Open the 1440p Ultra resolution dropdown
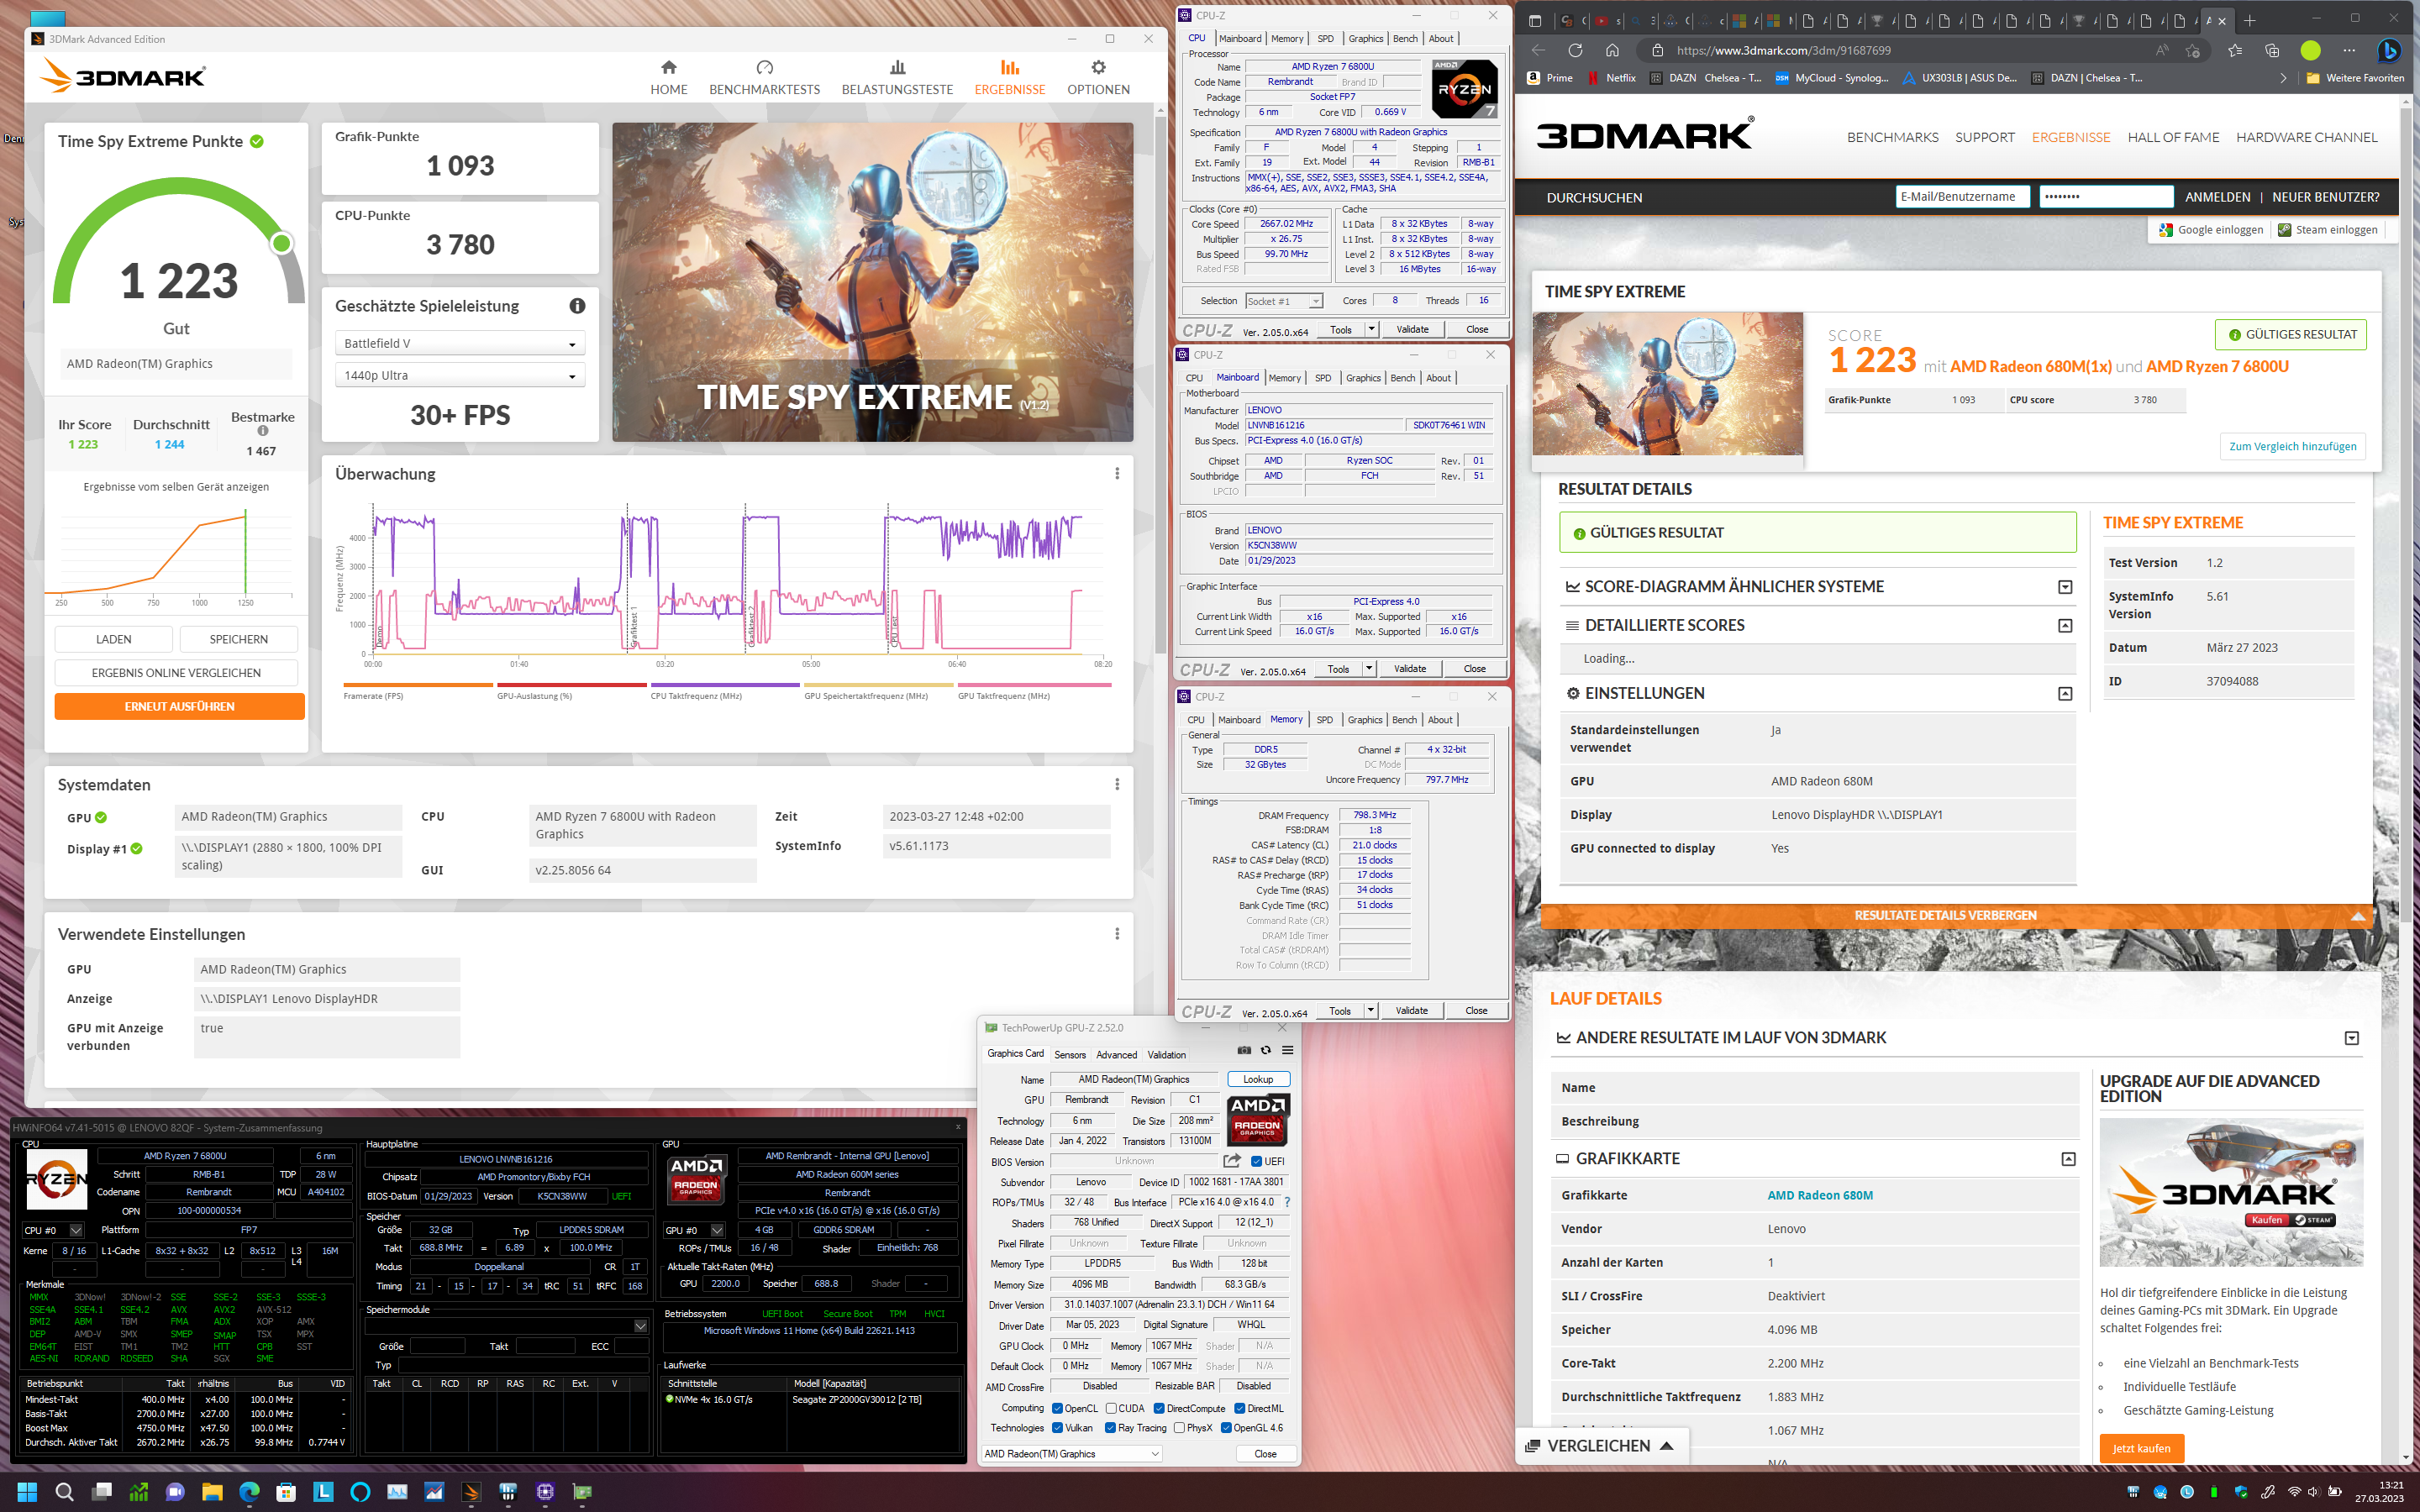Viewport: 2420px width, 1512px height. pyautogui.click(x=460, y=375)
